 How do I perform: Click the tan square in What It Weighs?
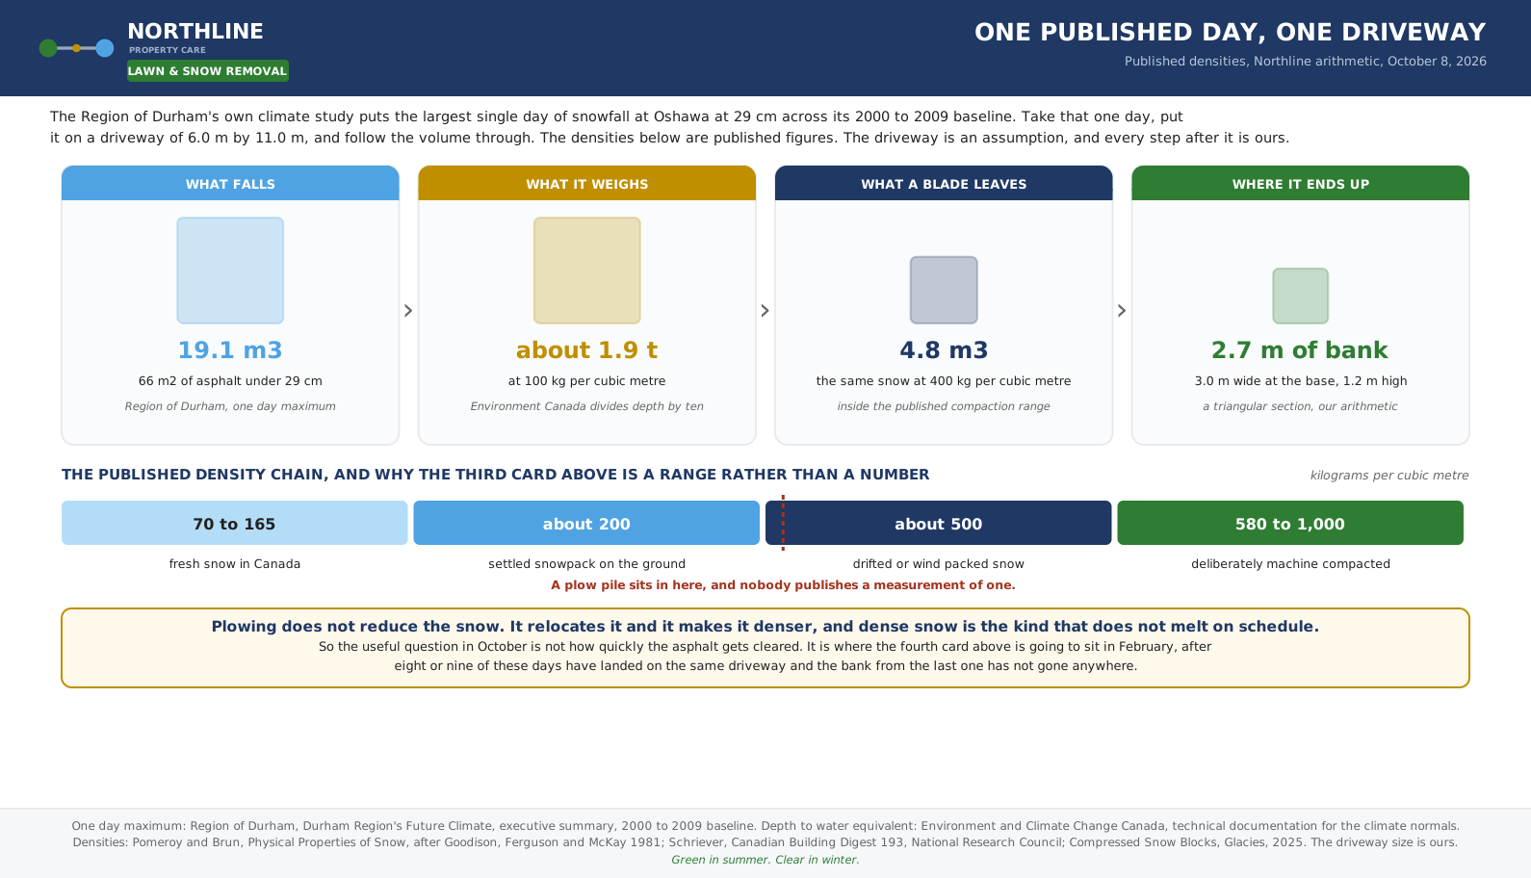pos(587,271)
